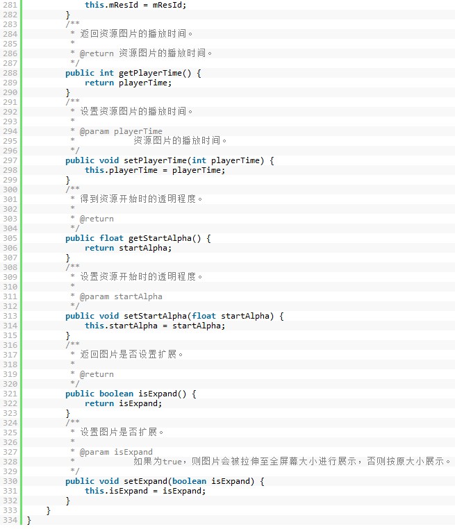Click line number 281
This screenshot has height=529, width=455.
[10, 5]
